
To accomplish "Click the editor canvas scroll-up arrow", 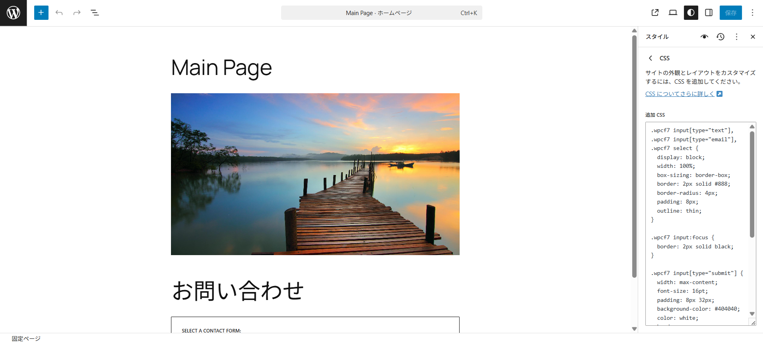I will click(634, 31).
